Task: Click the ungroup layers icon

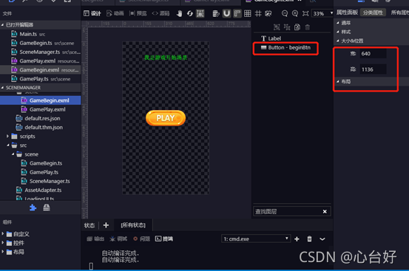Action: (287, 27)
